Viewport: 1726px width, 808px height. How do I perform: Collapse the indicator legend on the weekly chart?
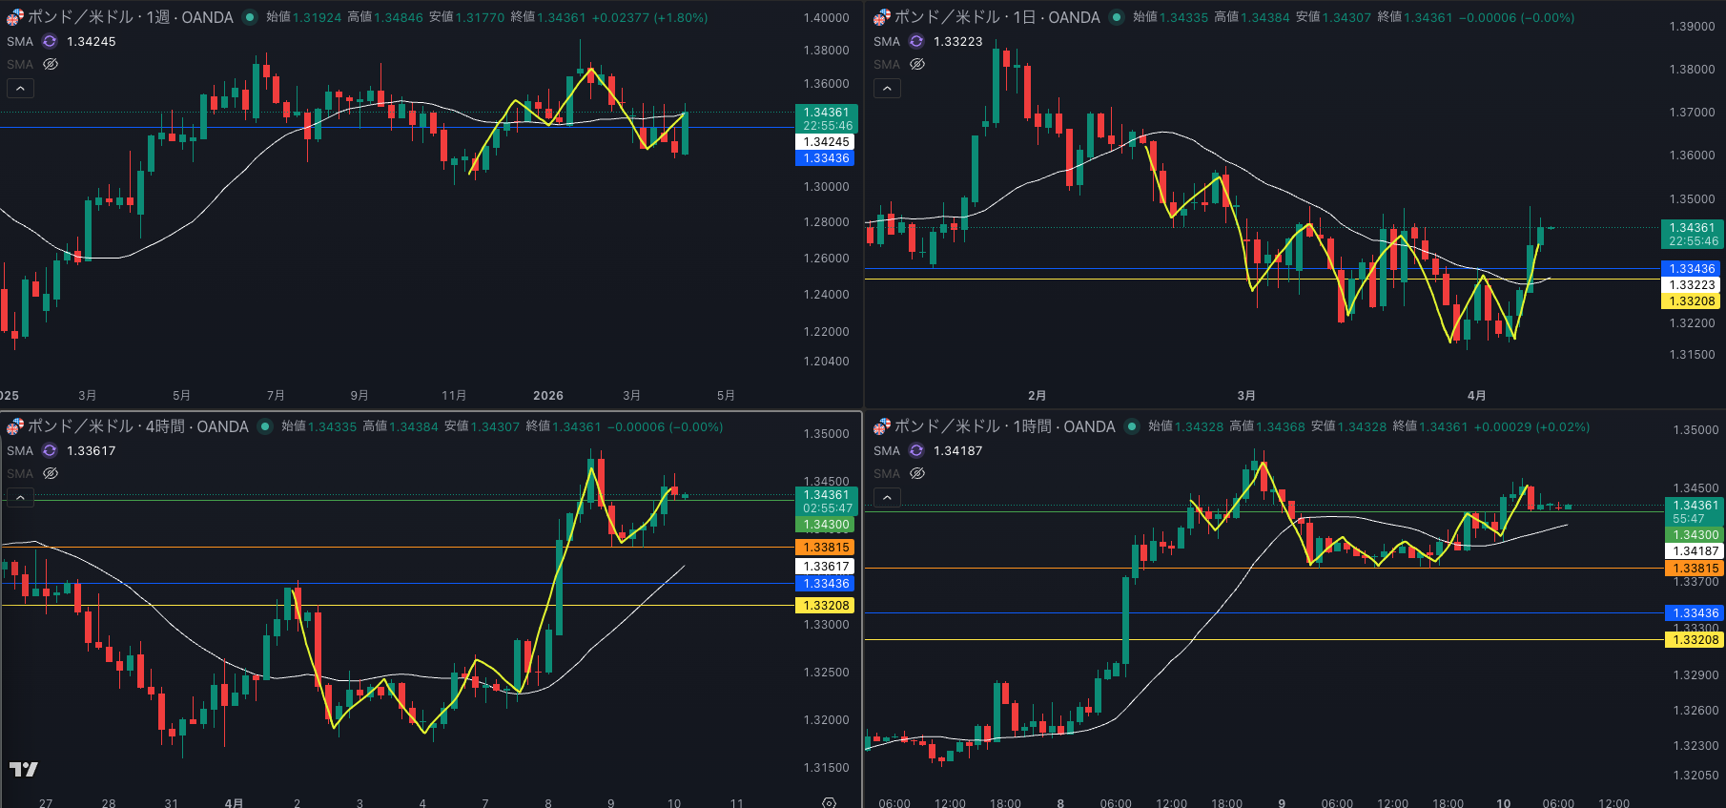point(20,88)
